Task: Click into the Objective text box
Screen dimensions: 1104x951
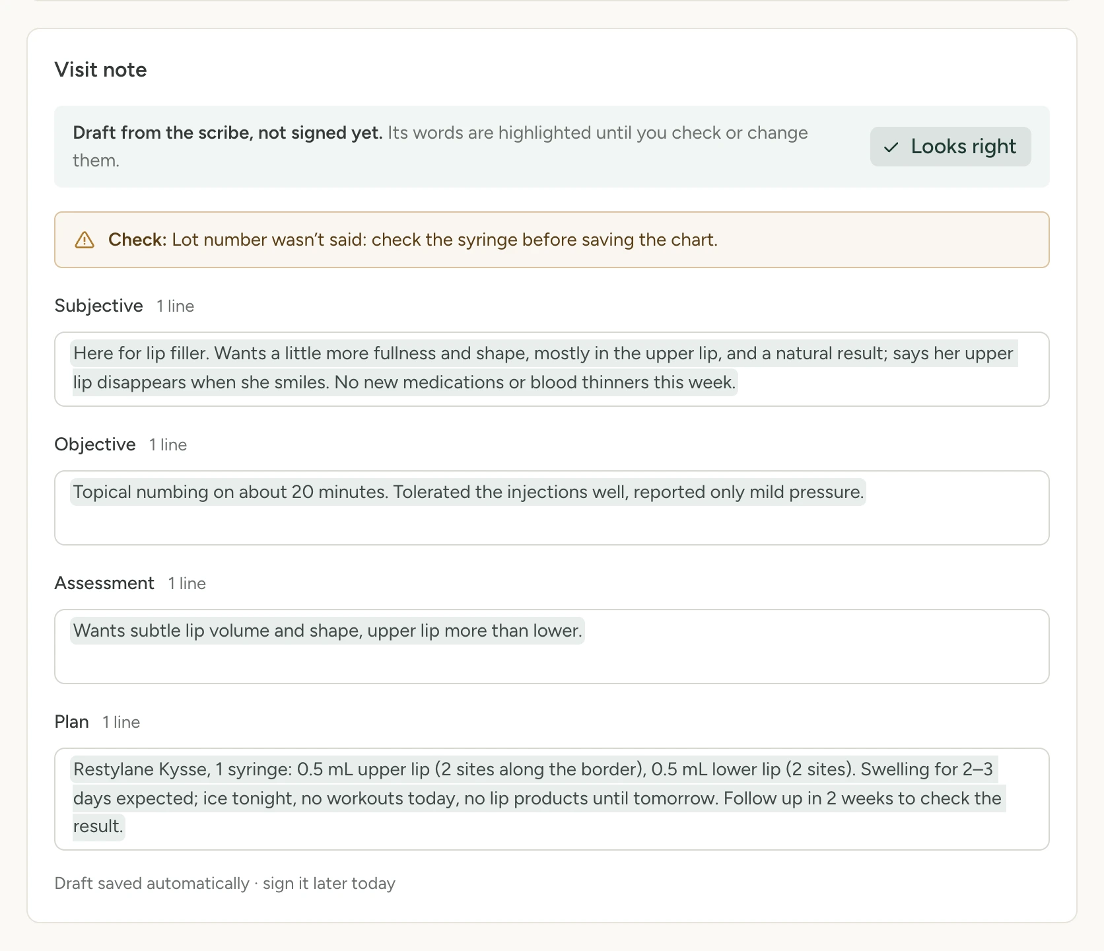Action: pyautogui.click(x=552, y=508)
